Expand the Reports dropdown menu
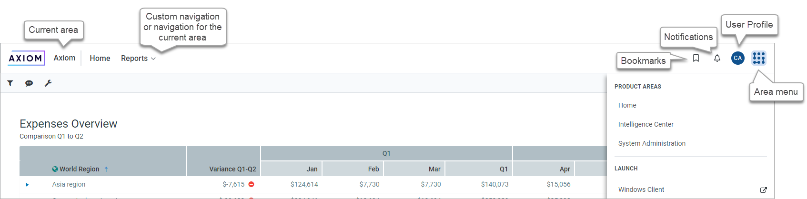807x199 pixels. [x=138, y=58]
